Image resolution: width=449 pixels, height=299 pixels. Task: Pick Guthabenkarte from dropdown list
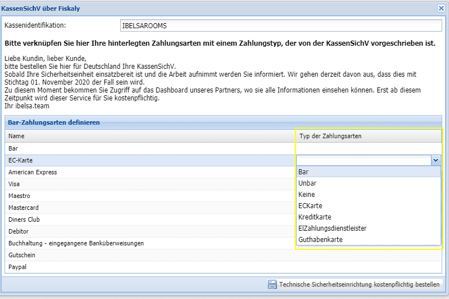pos(320,240)
